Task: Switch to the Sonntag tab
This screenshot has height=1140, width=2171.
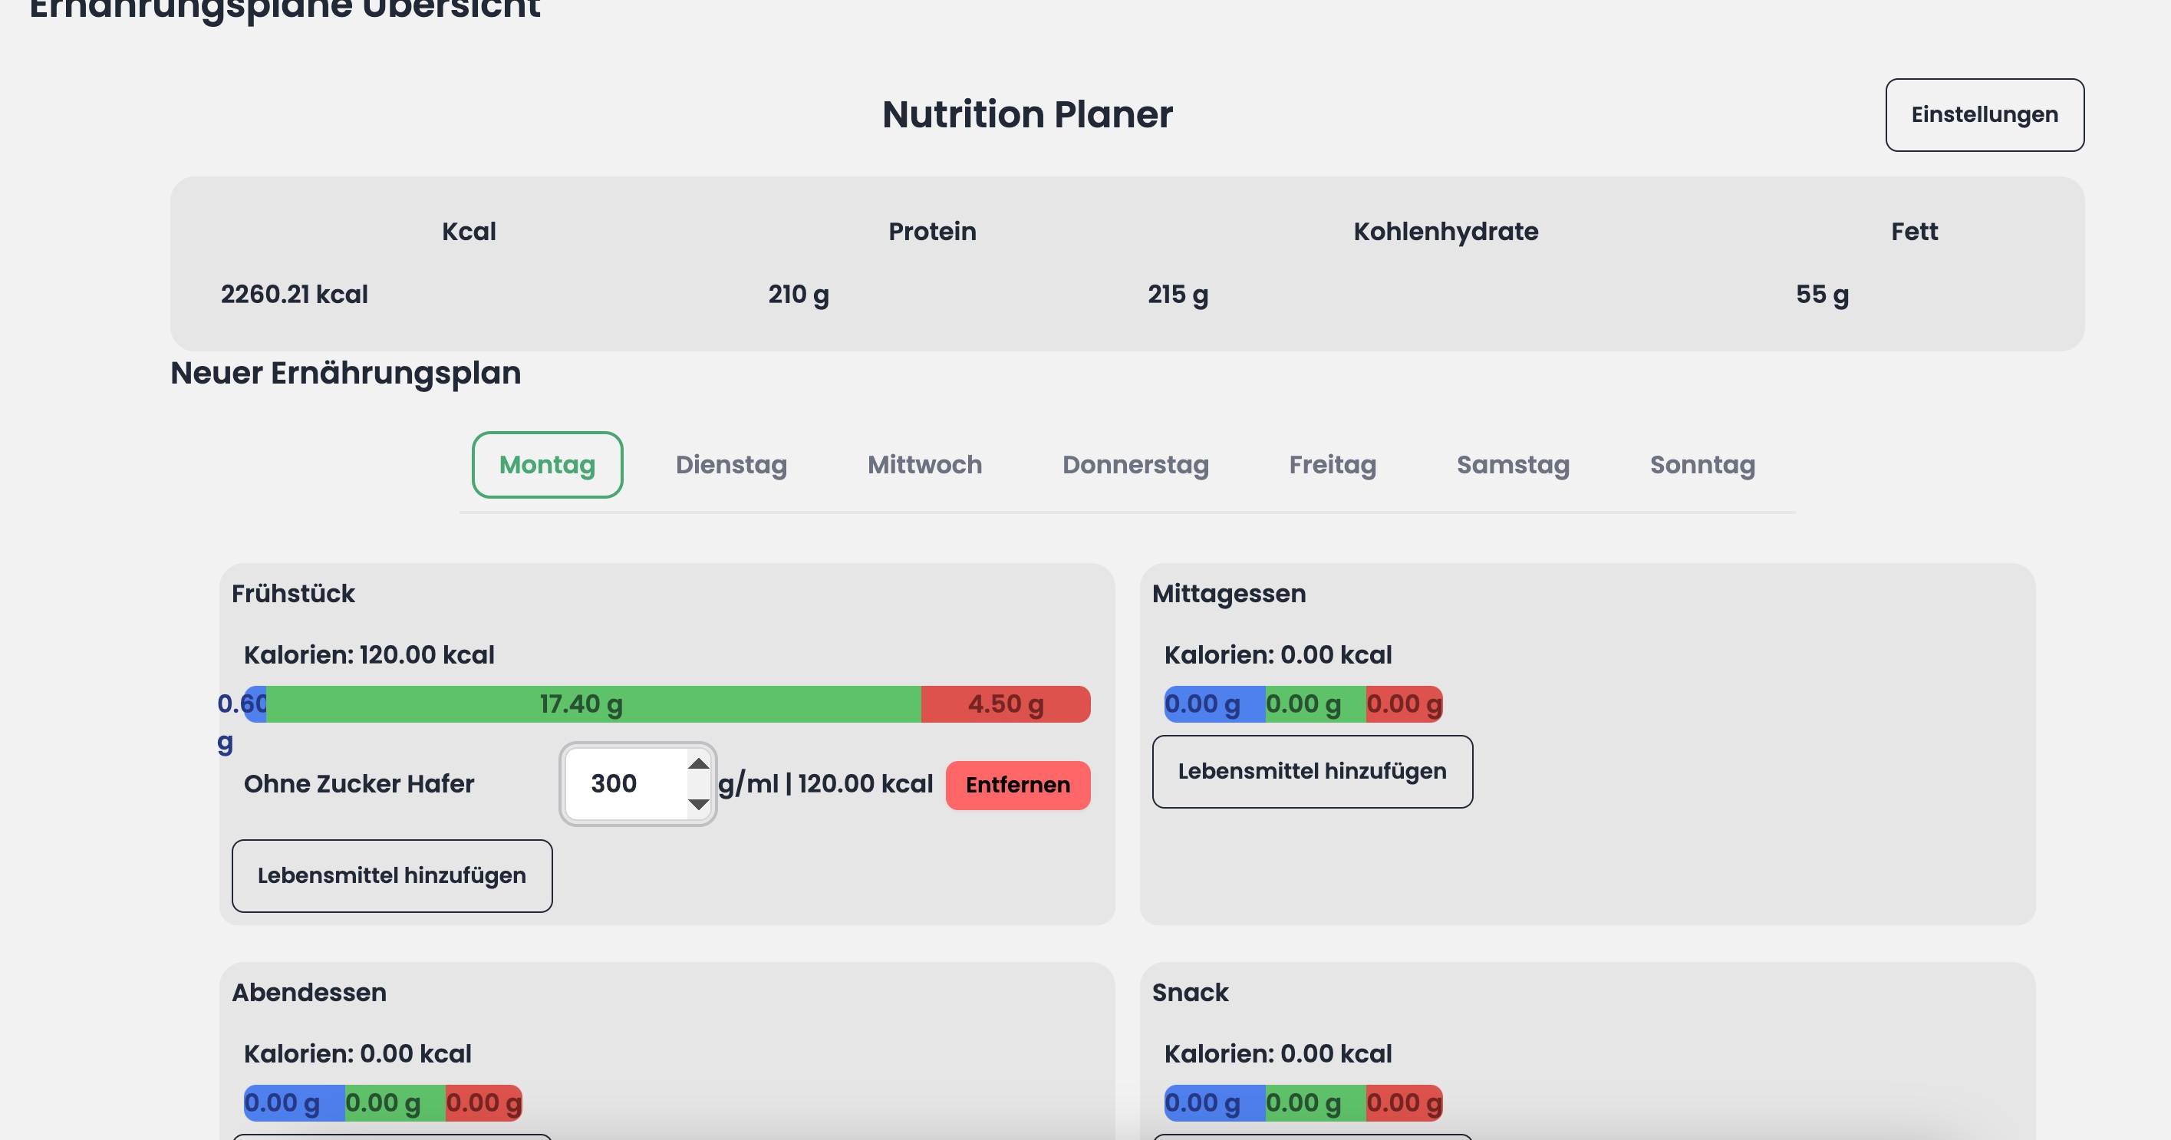Action: (x=1702, y=464)
